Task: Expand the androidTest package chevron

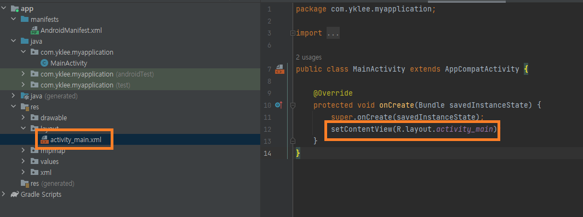Action: [23, 74]
